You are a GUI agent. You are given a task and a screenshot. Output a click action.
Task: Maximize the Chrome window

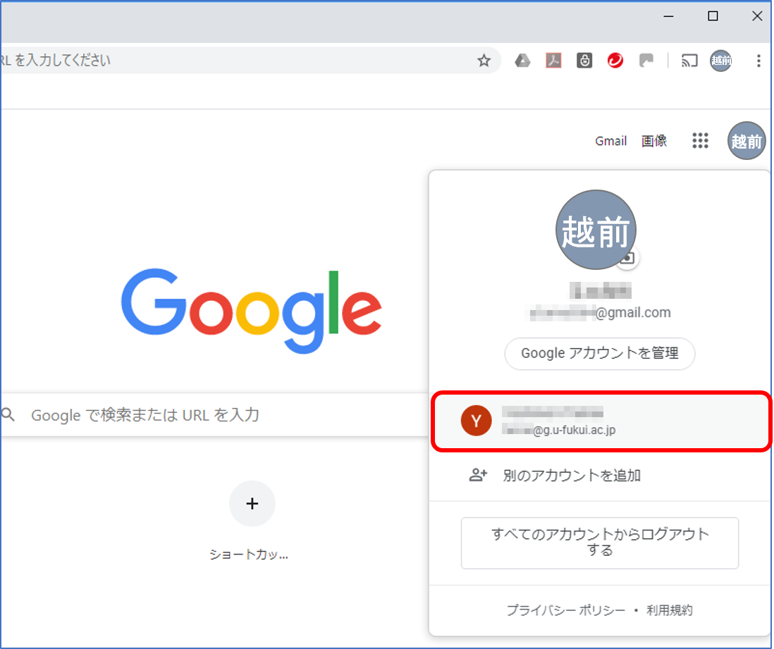click(x=713, y=16)
